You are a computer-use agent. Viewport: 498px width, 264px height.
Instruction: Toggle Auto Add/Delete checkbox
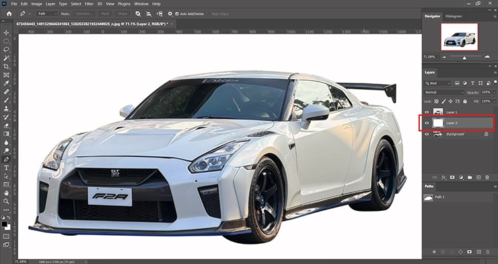click(177, 14)
